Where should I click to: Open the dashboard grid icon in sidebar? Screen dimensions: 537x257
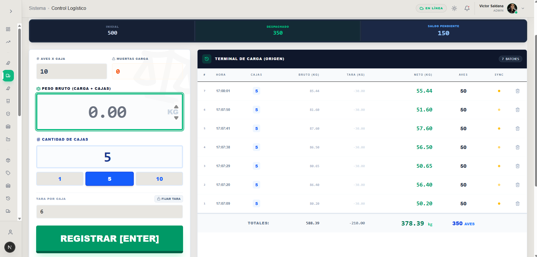pyautogui.click(x=8, y=29)
